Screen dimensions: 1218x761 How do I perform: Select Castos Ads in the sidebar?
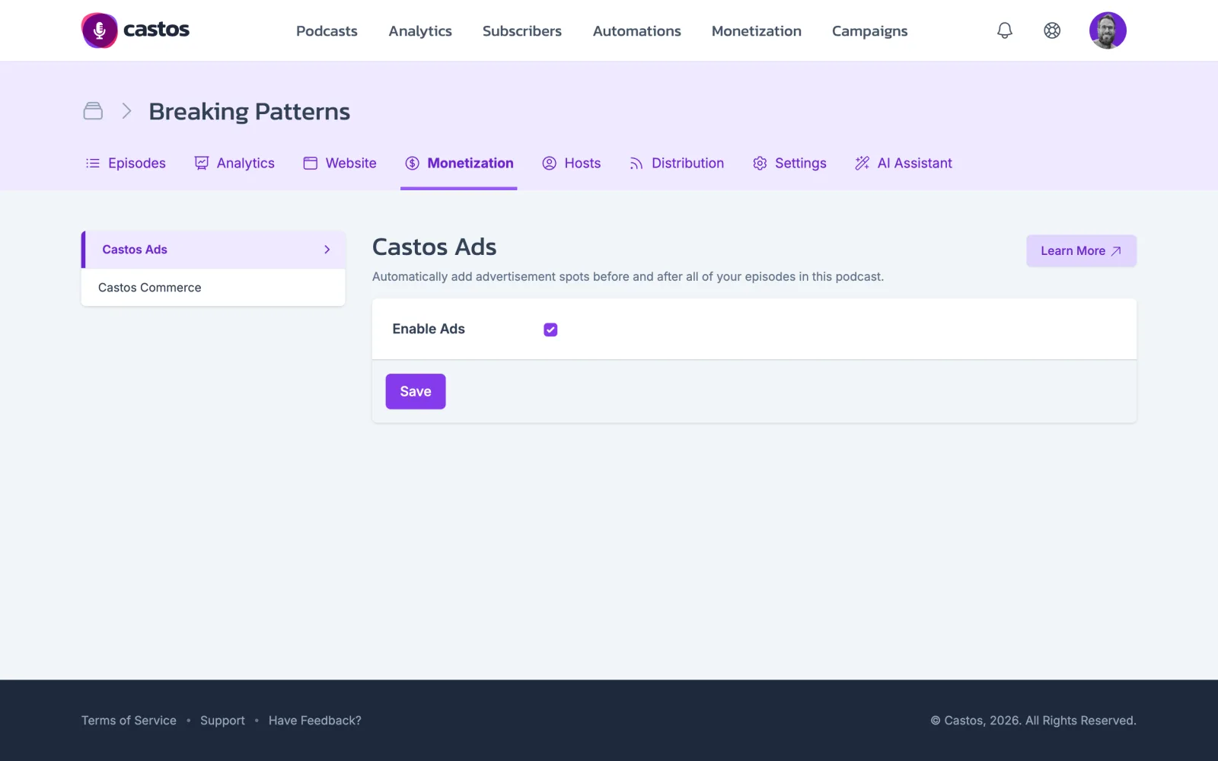[213, 250]
